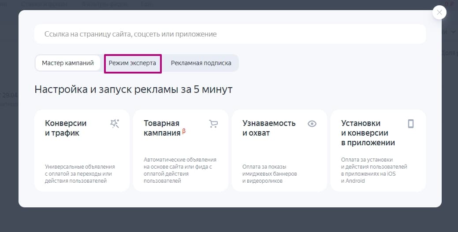Click text 'Оплата за показы имиджевых баннеров'
This screenshot has height=232, width=458.
270,173
